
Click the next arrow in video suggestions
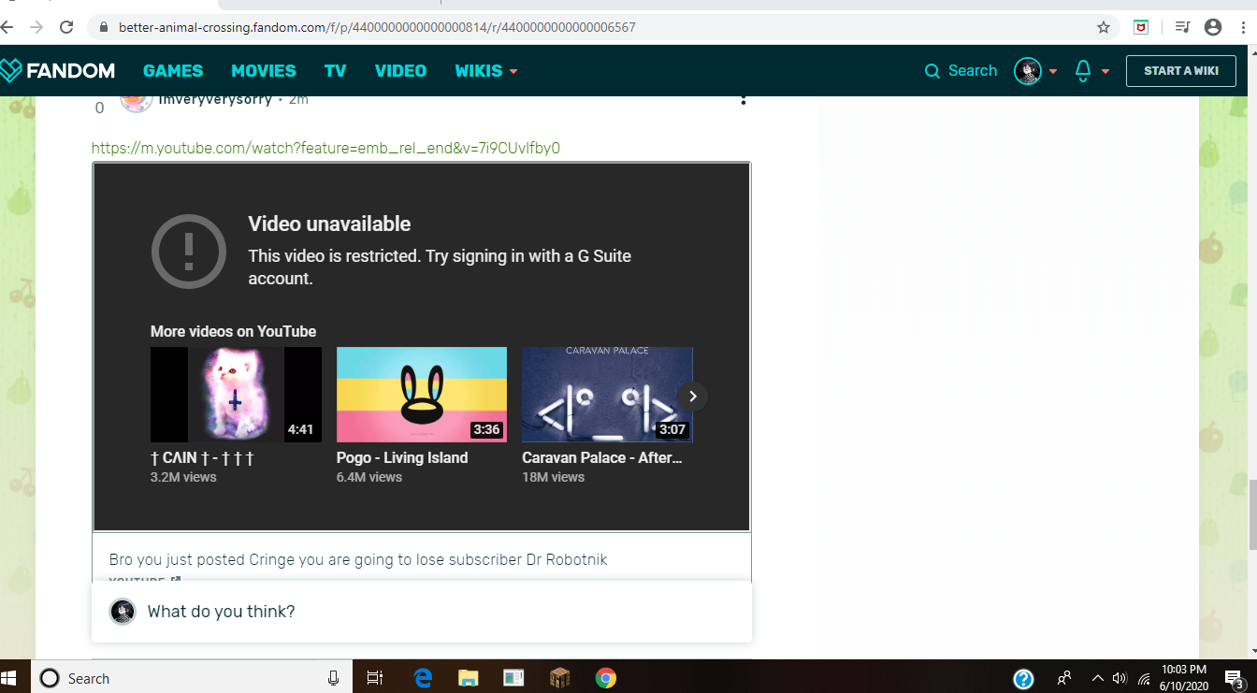(693, 397)
